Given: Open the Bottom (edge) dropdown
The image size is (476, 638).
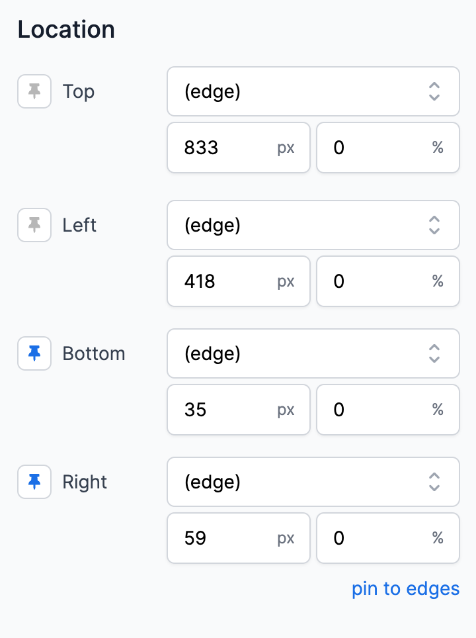Looking at the screenshot, I should coord(313,353).
